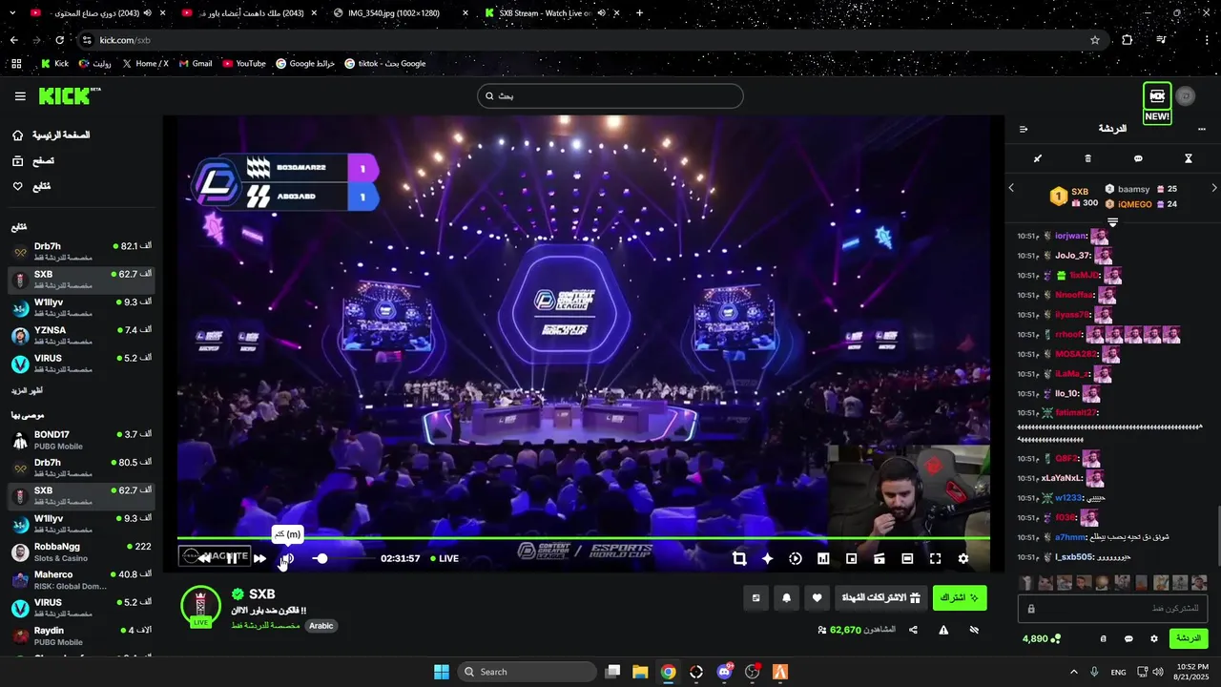Report stream using warning triangle icon

tap(943, 630)
